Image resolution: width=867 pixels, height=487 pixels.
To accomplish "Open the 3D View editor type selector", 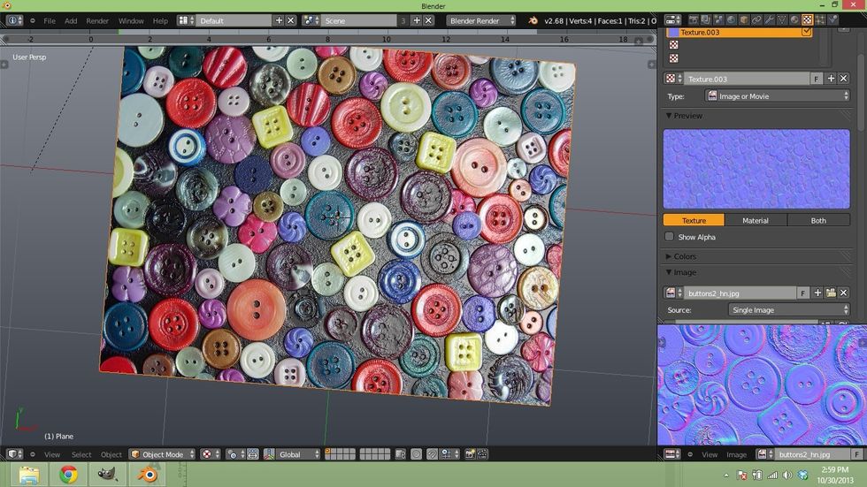I will (x=14, y=454).
